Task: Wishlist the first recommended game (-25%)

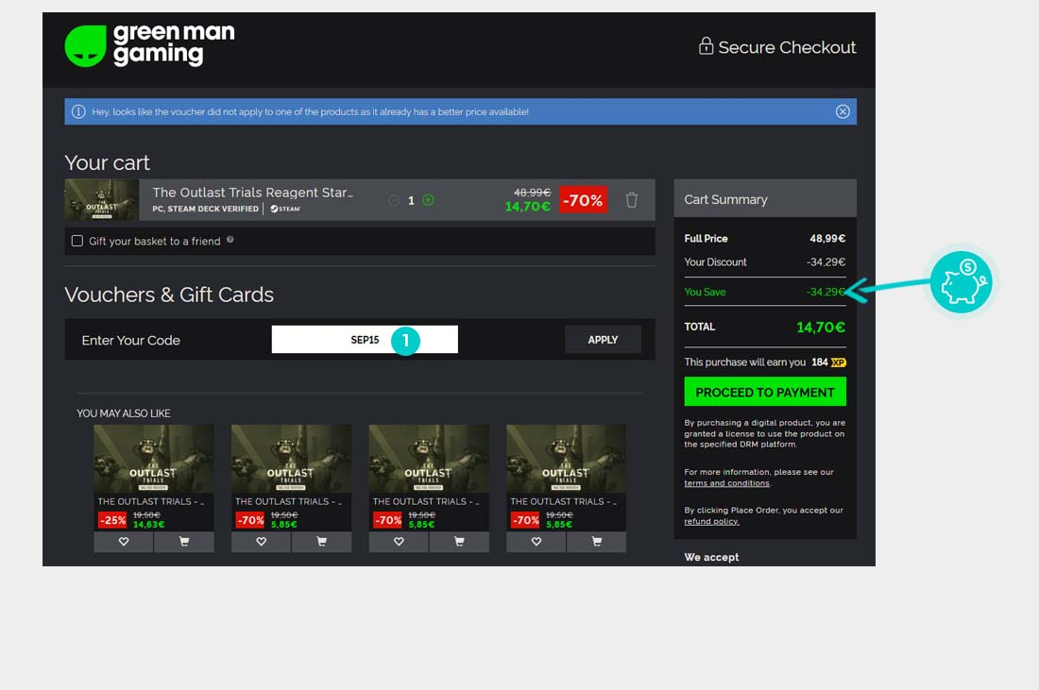Action: (124, 542)
